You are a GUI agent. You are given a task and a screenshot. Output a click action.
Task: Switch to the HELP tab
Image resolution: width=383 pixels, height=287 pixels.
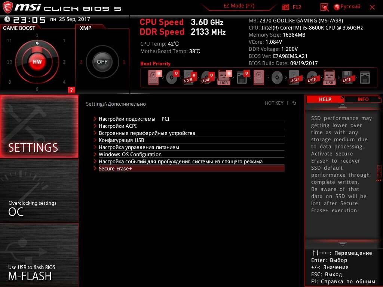click(325, 99)
